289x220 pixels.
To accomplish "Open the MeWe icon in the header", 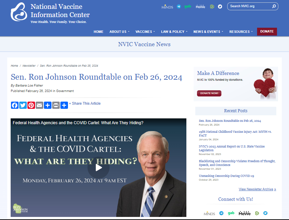I will pyautogui.click(x=200, y=7).
